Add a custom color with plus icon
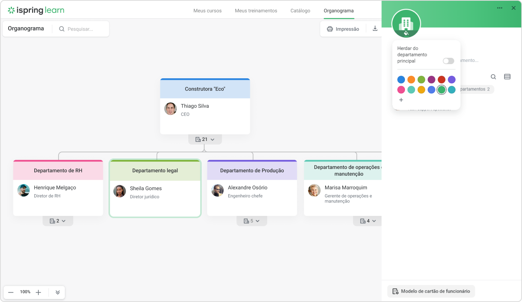522x302 pixels. coord(401,100)
